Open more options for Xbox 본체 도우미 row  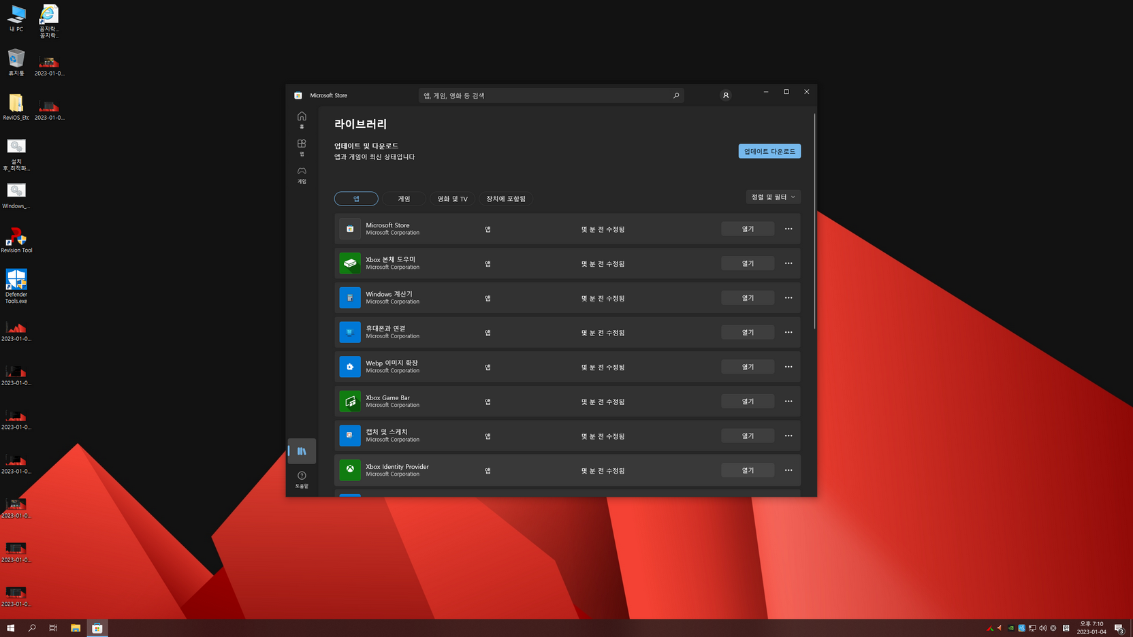point(788,263)
